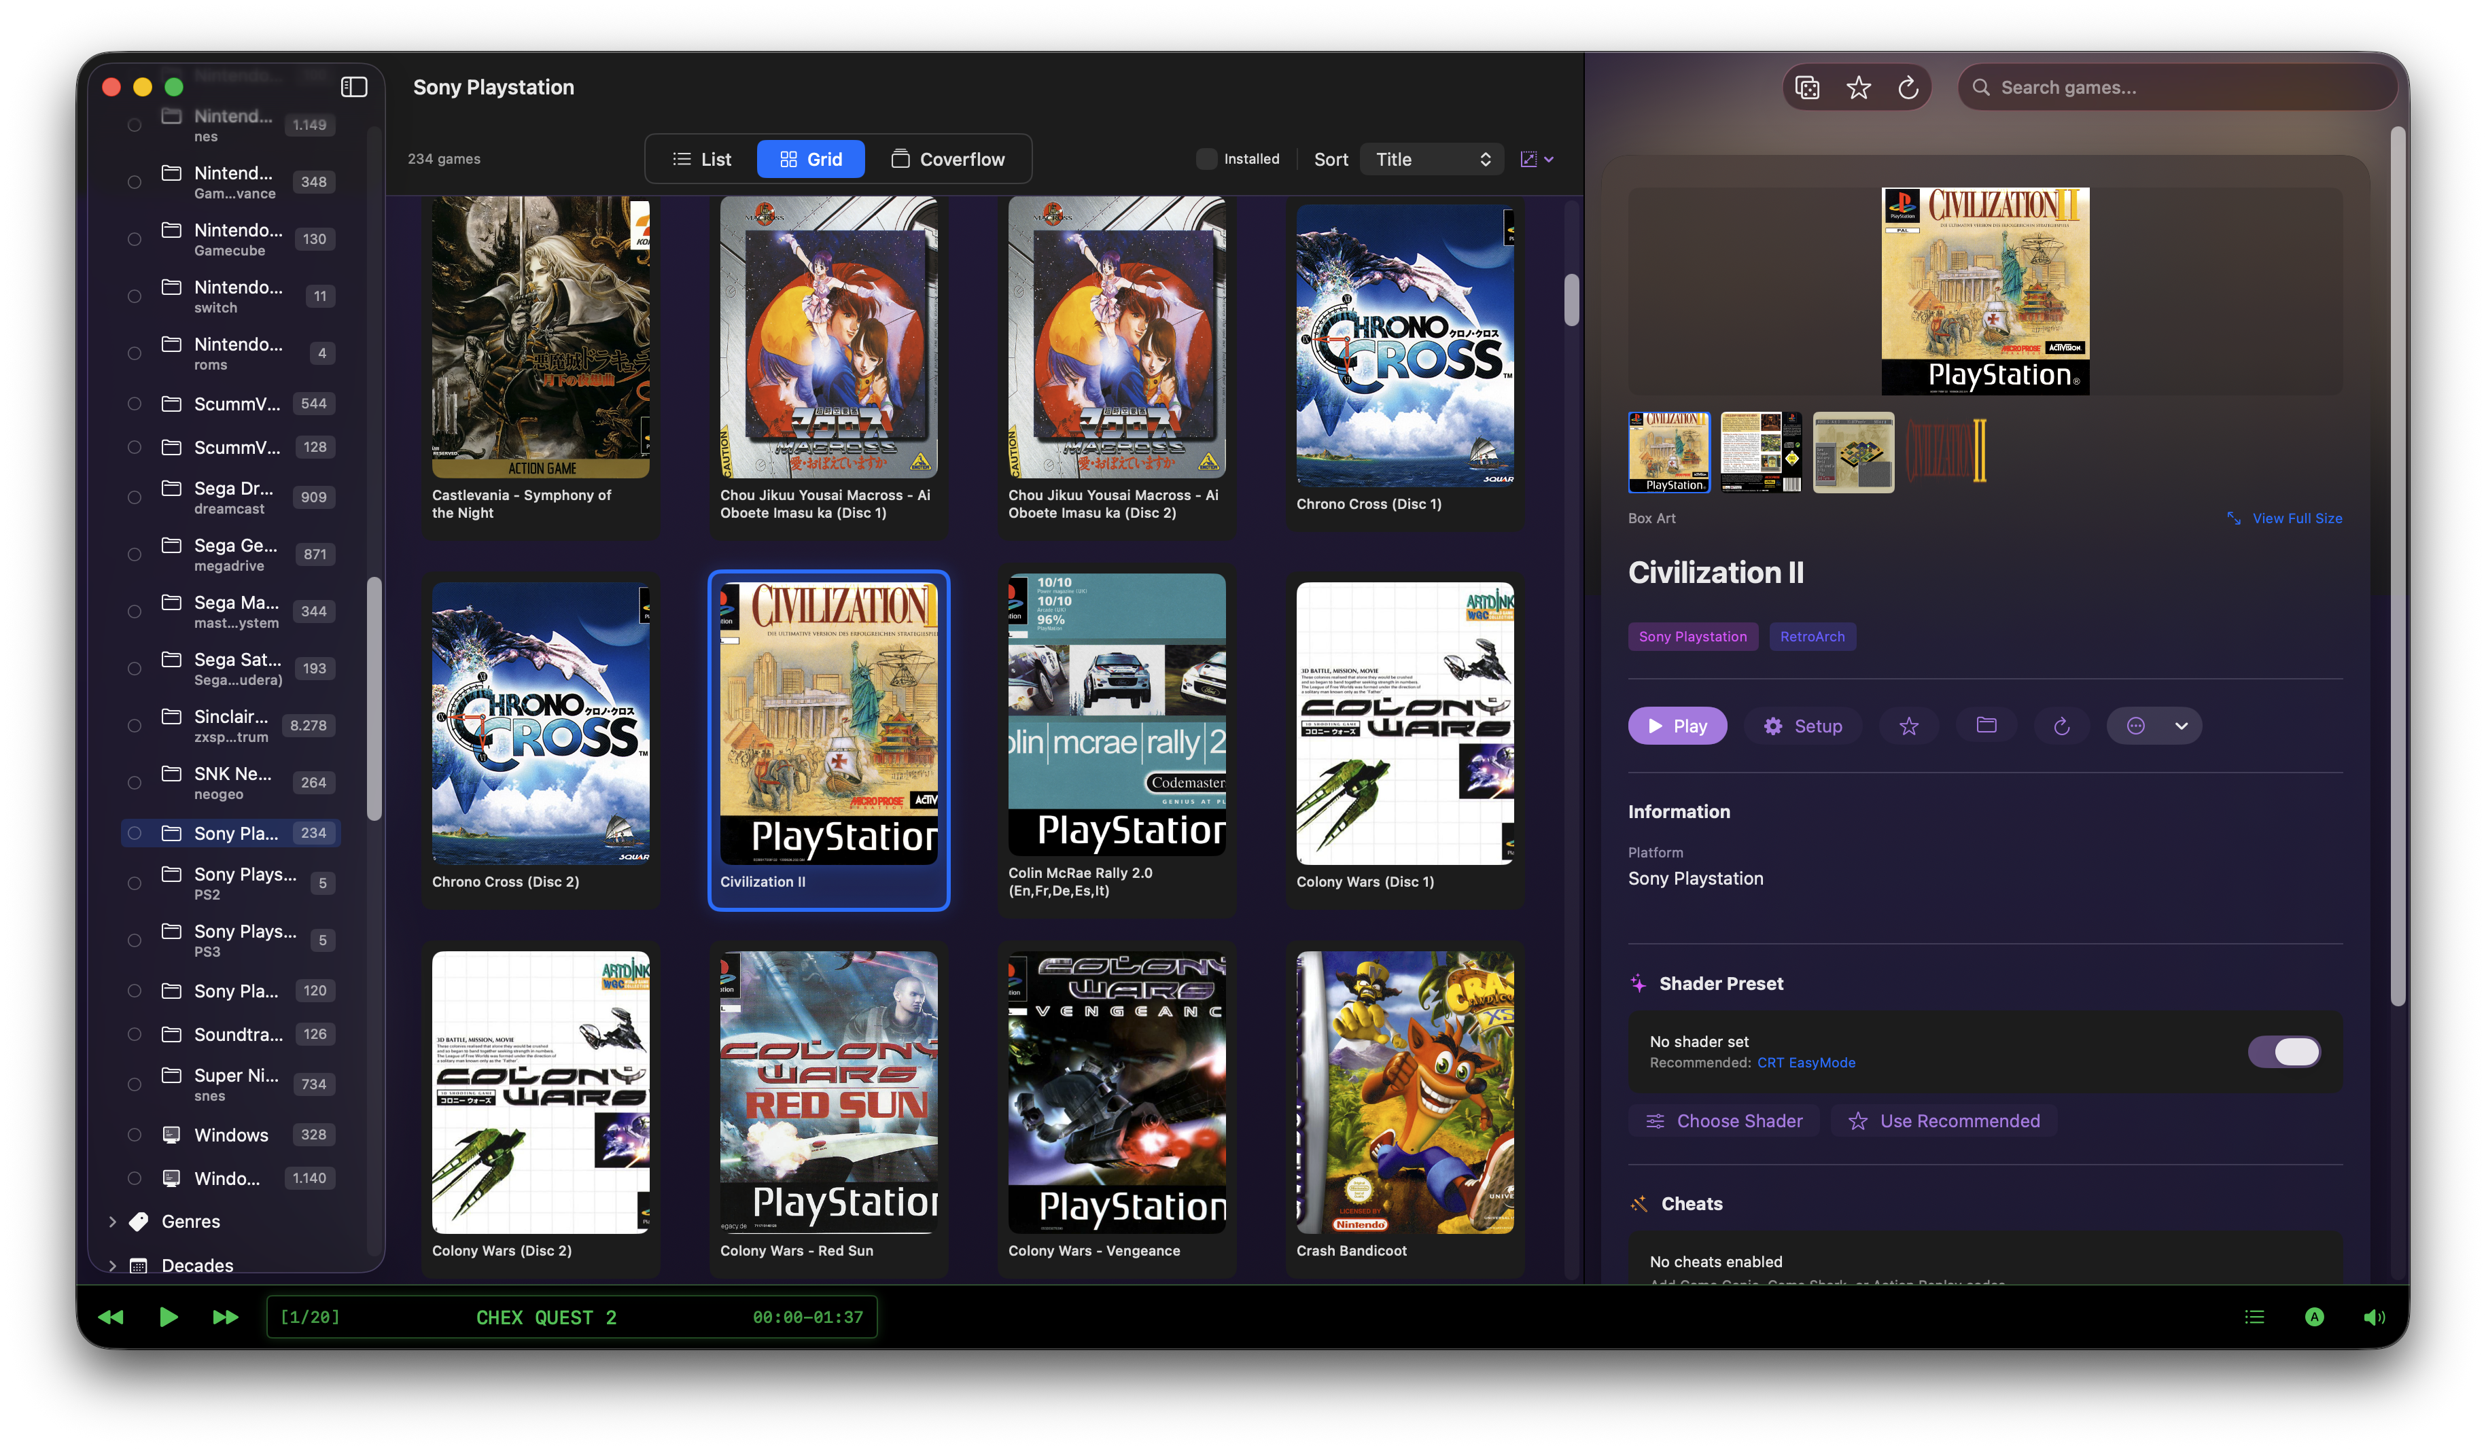The image size is (2486, 1450).
Task: Click the reload icon in the game action row
Action: [x=2062, y=726]
